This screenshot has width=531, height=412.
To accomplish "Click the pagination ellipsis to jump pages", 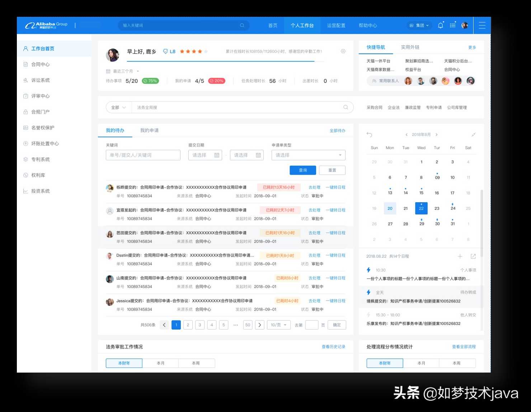I will [x=236, y=325].
